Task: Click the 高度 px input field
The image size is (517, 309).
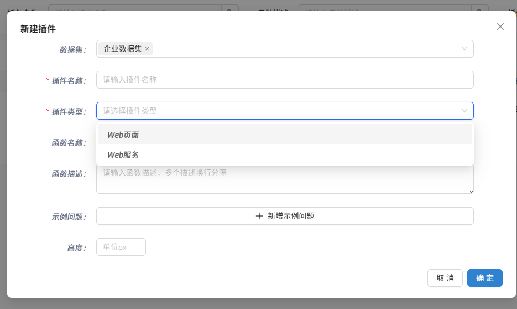Action: click(121, 247)
